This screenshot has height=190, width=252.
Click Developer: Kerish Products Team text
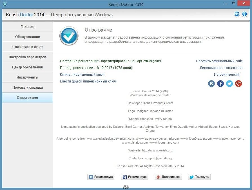point(150,103)
